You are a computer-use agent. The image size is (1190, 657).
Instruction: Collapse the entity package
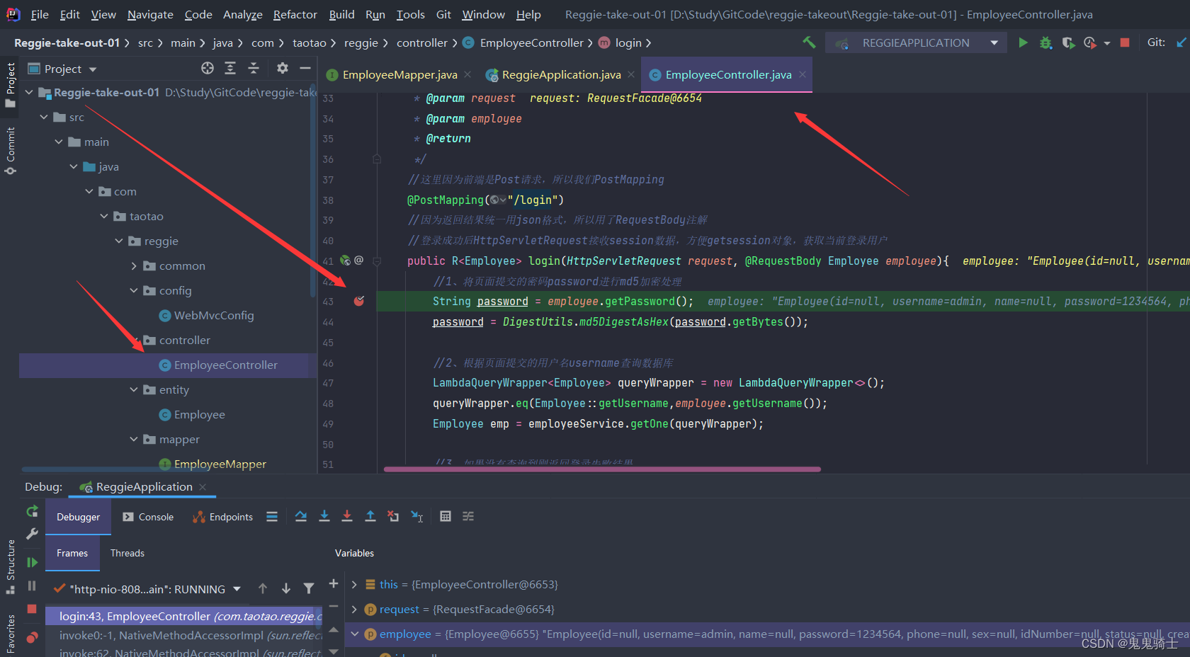(134, 390)
